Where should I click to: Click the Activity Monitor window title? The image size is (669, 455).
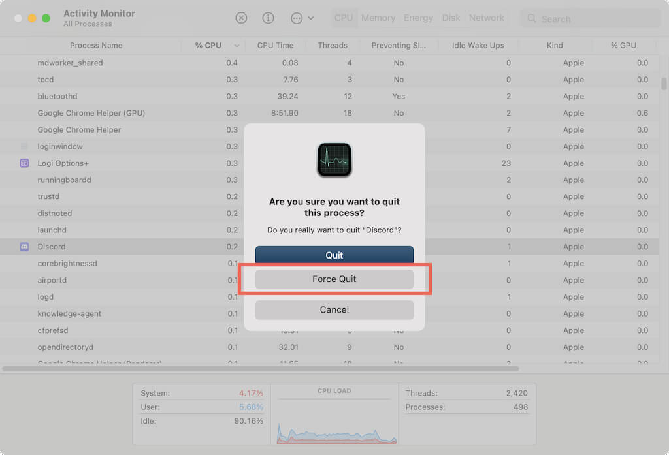tap(99, 13)
